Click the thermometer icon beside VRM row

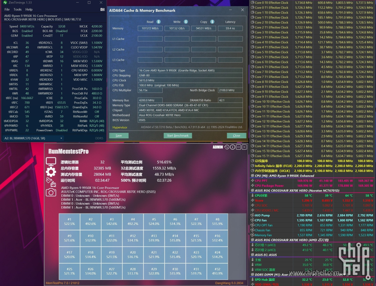(252, 265)
